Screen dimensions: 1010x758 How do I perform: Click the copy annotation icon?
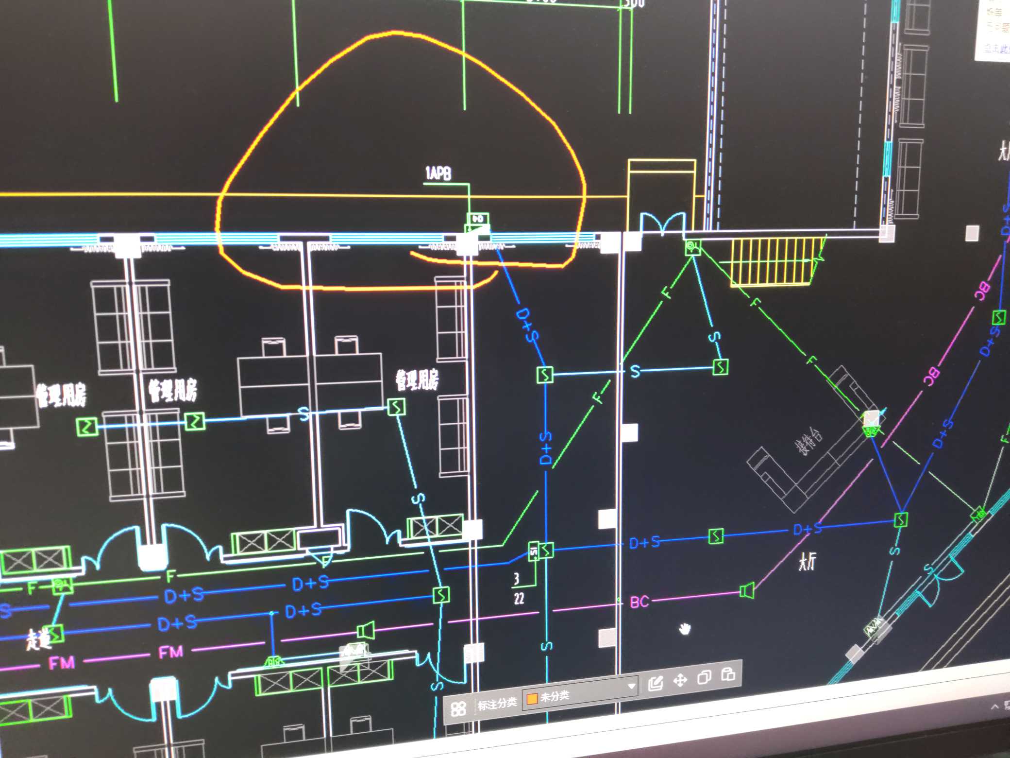pyautogui.click(x=704, y=677)
